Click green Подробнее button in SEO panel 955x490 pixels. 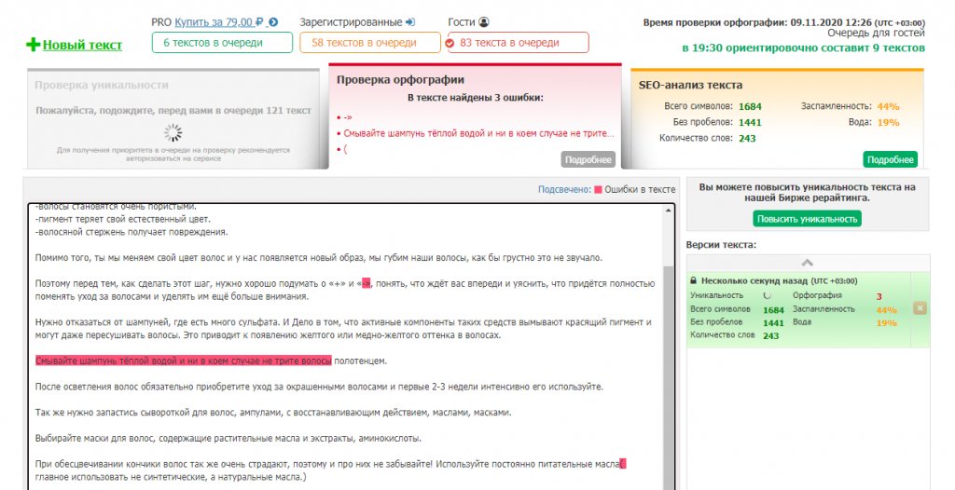(x=890, y=159)
